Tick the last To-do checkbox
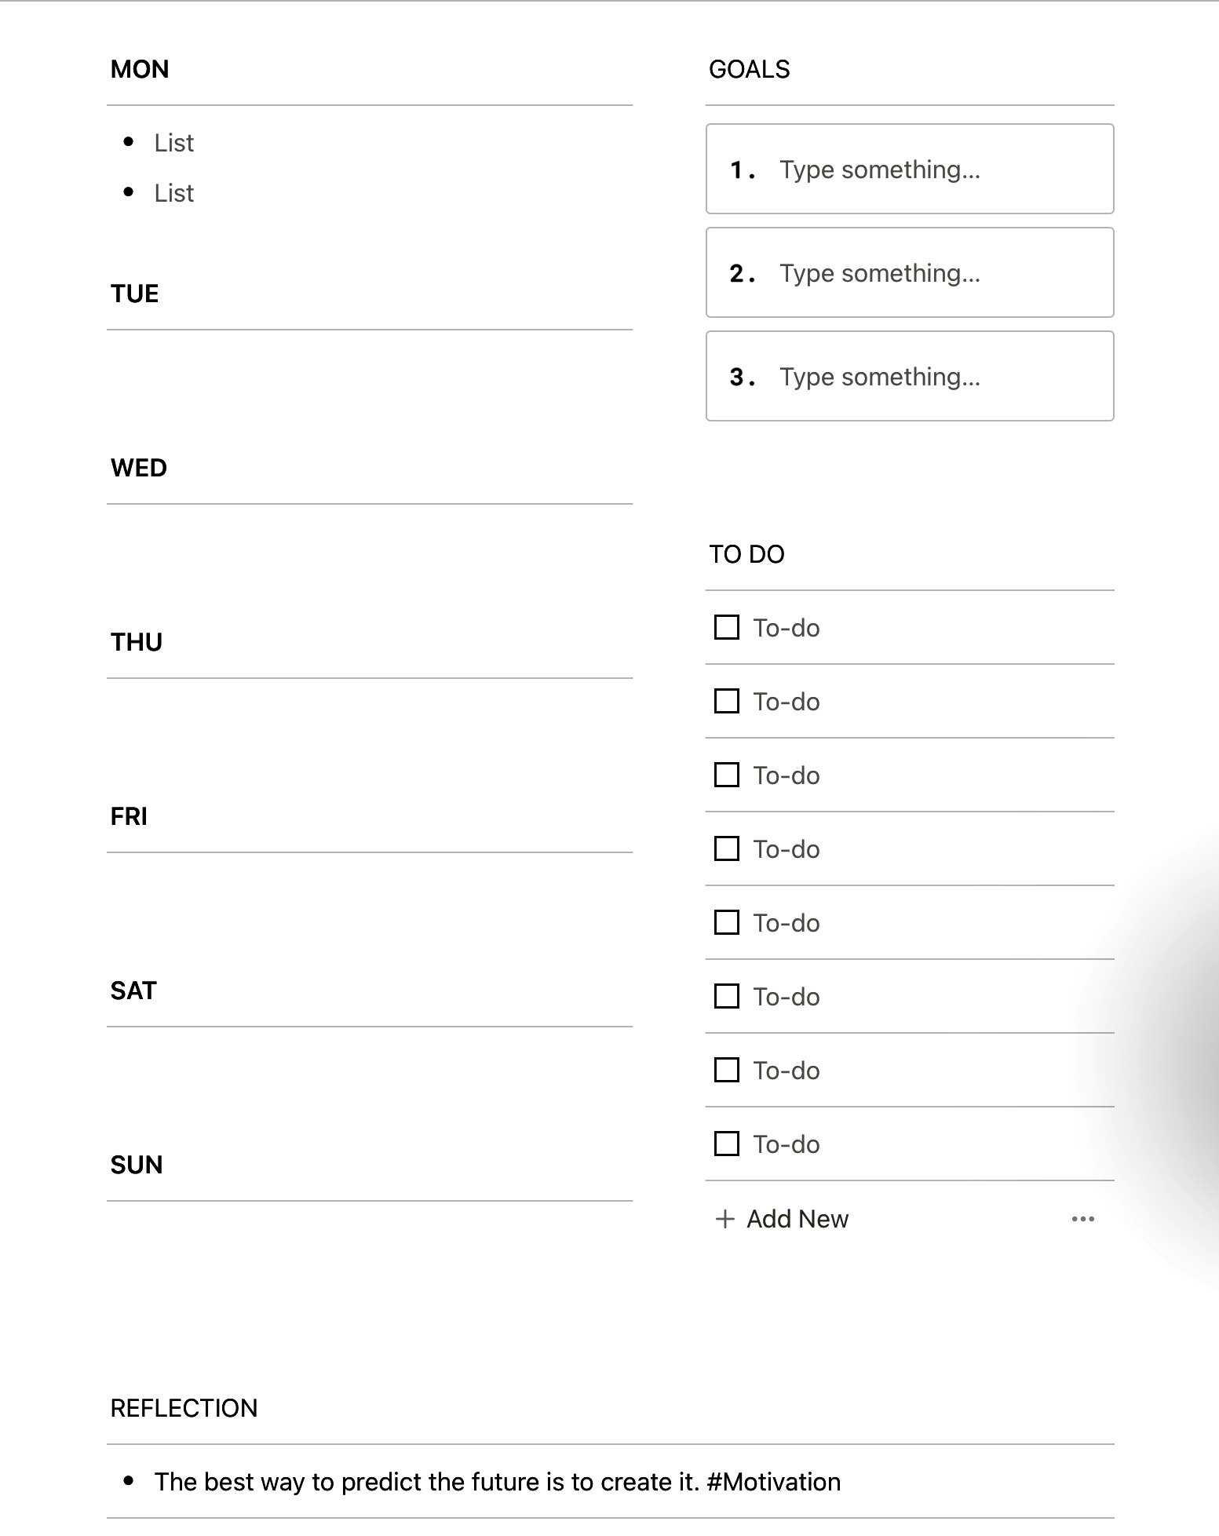This screenshot has width=1219, height=1536. click(x=725, y=1144)
